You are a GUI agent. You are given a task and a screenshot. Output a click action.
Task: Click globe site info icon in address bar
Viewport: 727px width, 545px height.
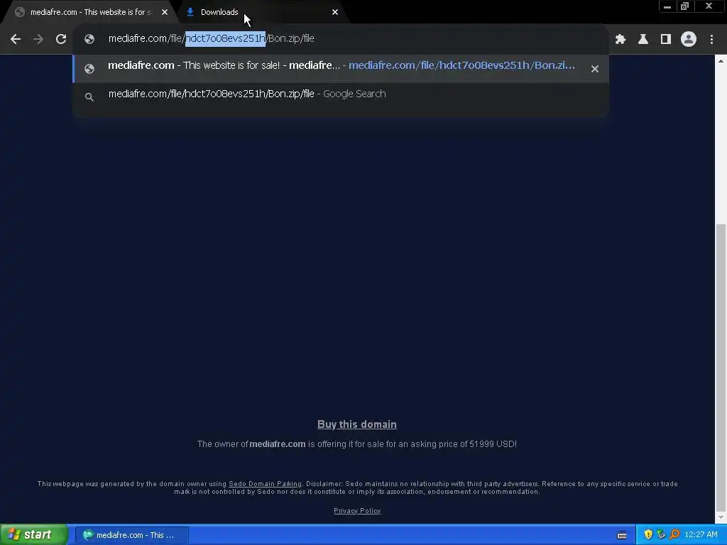point(89,40)
